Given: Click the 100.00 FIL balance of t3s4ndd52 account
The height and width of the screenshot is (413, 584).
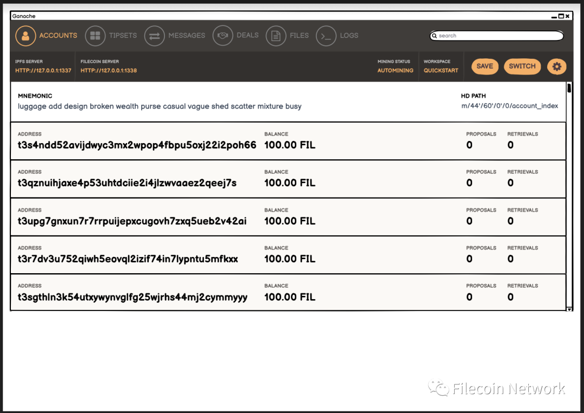Looking at the screenshot, I should click(x=290, y=145).
